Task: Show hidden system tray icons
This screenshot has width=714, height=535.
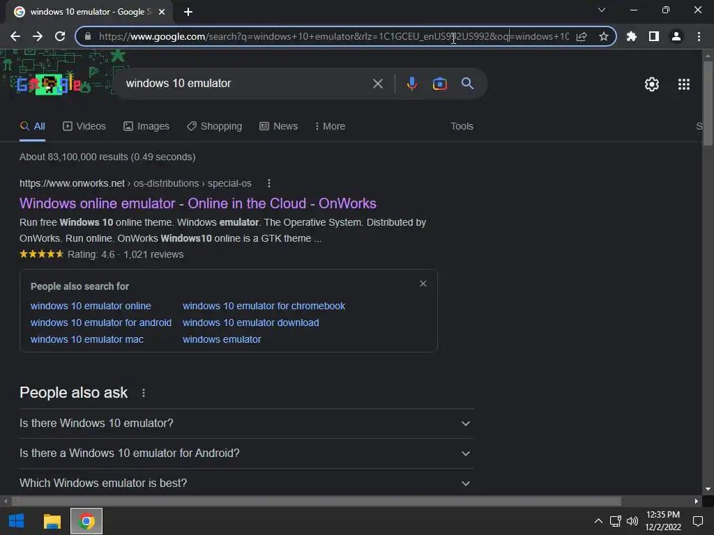Action: pyautogui.click(x=598, y=521)
